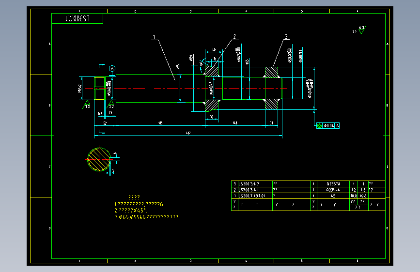Click the red shaft centerline
420x272 pixels.
[x=186, y=89]
